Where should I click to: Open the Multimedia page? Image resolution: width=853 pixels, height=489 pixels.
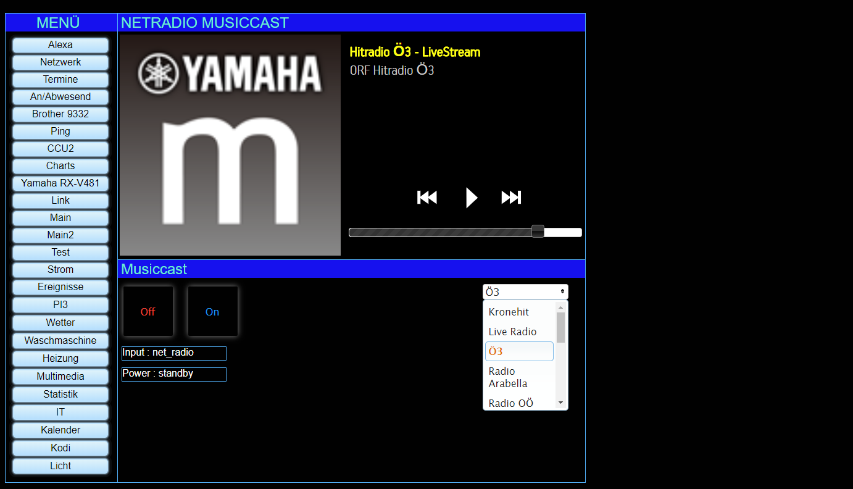click(60, 377)
